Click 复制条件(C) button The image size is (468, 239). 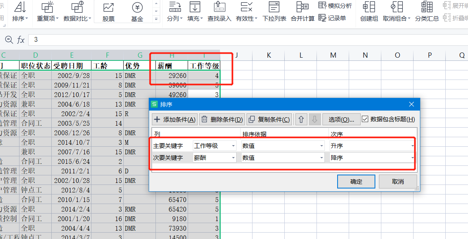[269, 119]
